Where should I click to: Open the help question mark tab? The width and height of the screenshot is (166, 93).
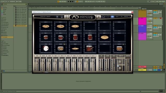pos(130,17)
